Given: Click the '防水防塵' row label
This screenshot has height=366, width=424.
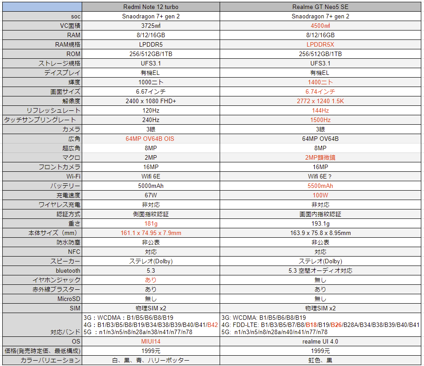Looking at the screenshot, I should [42, 242].
